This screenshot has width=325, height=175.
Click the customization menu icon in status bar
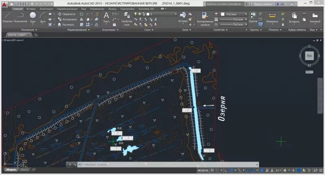point(321,170)
